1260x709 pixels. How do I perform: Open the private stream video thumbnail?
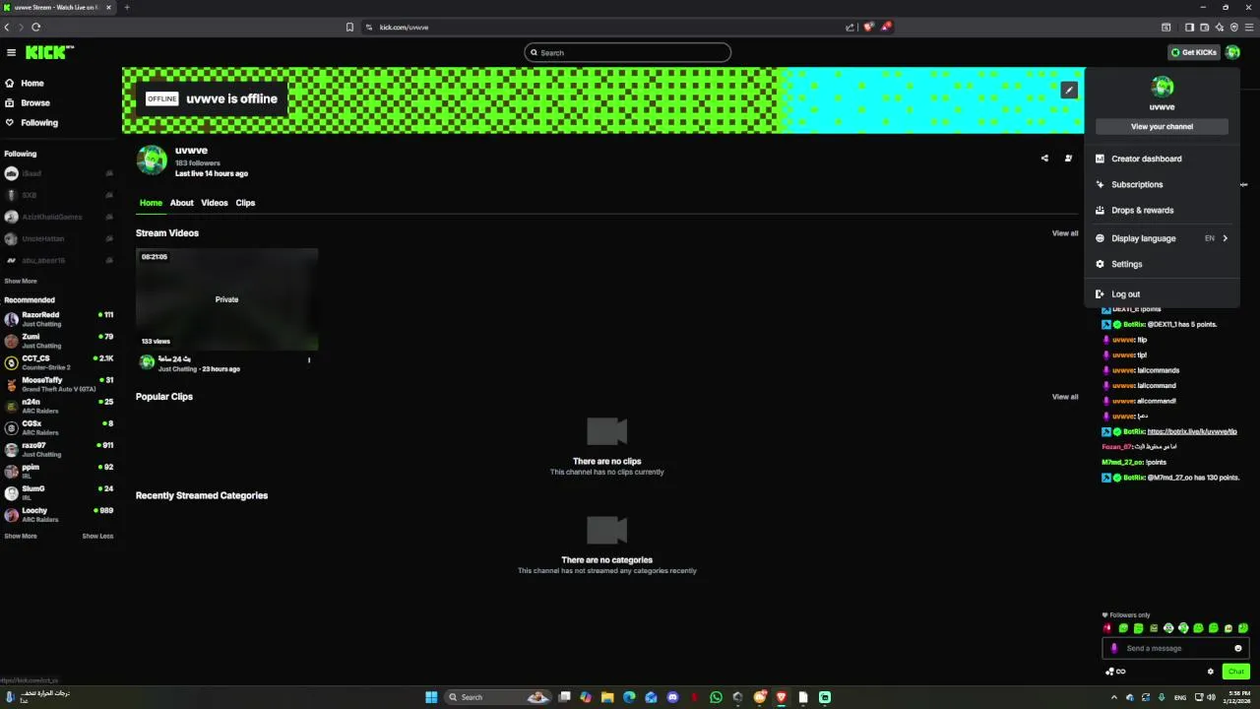pyautogui.click(x=226, y=299)
